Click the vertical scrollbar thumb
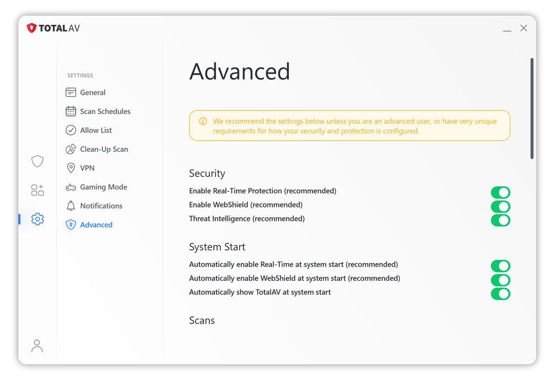This screenshot has height=385, width=556. (532, 109)
